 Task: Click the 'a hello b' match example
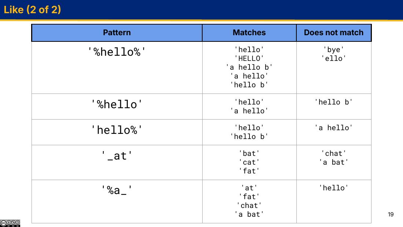coord(249,67)
